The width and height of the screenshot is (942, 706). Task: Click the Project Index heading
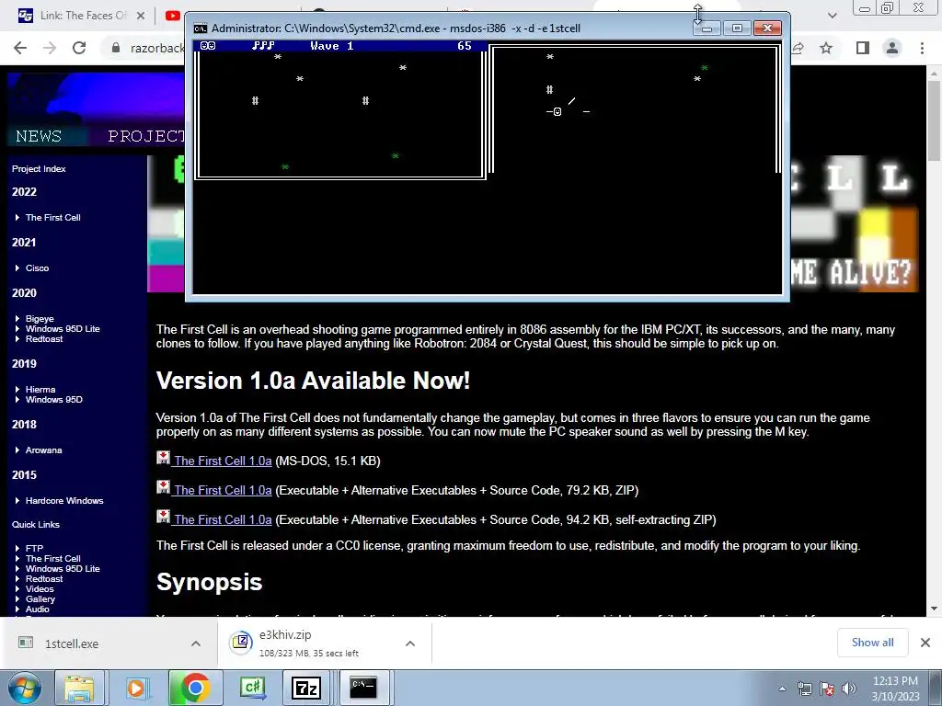(x=39, y=169)
